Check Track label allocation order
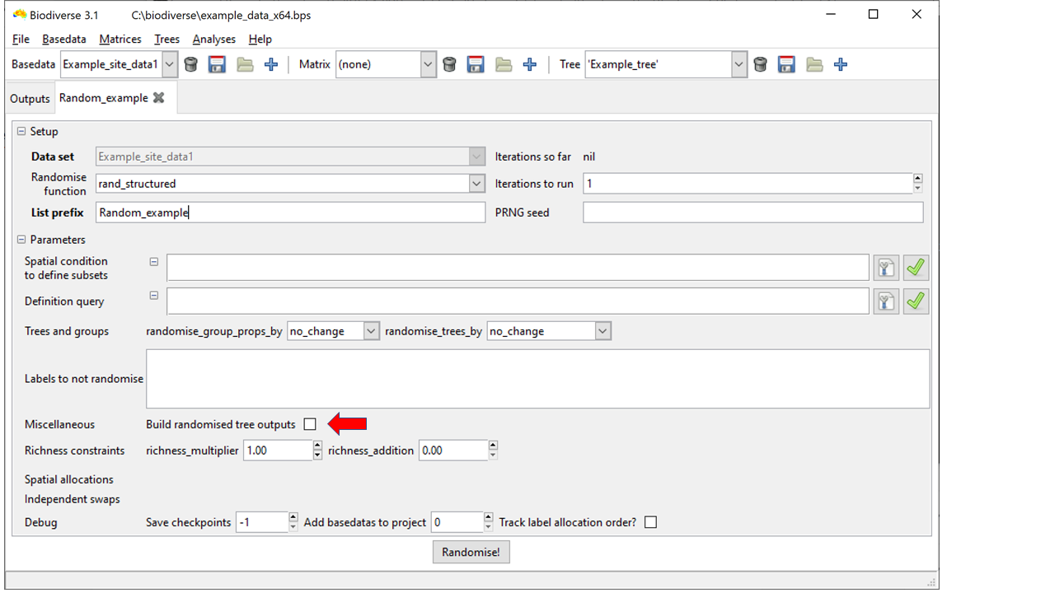 pyautogui.click(x=649, y=521)
